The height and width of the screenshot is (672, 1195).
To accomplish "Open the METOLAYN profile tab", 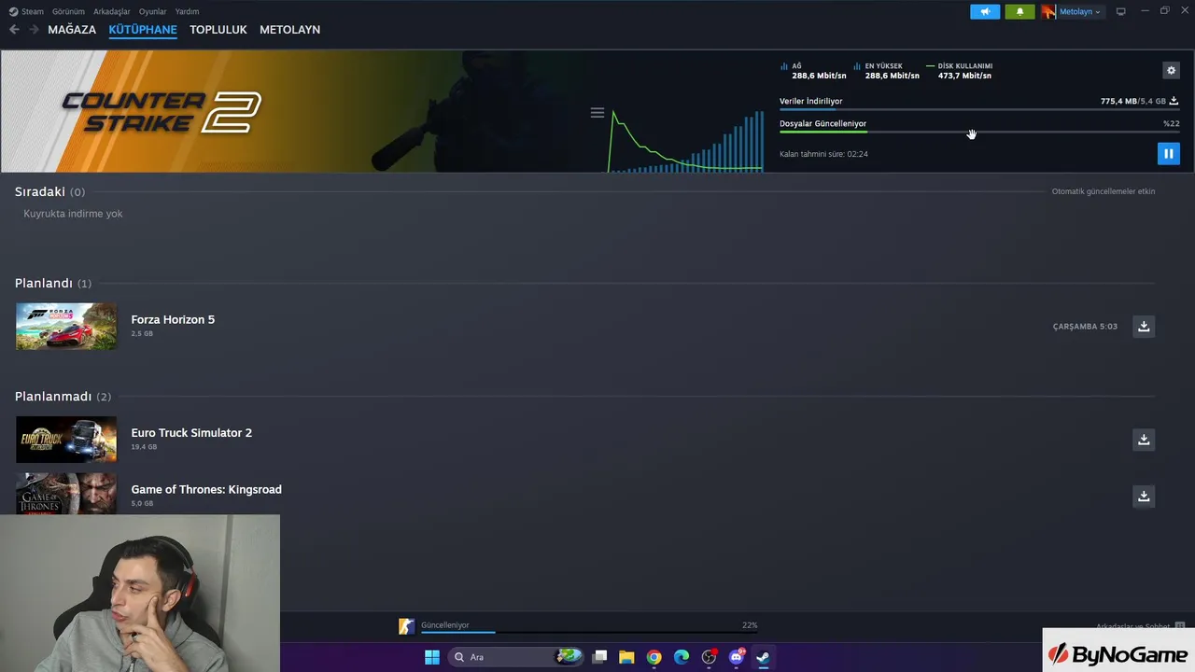I will point(289,30).
